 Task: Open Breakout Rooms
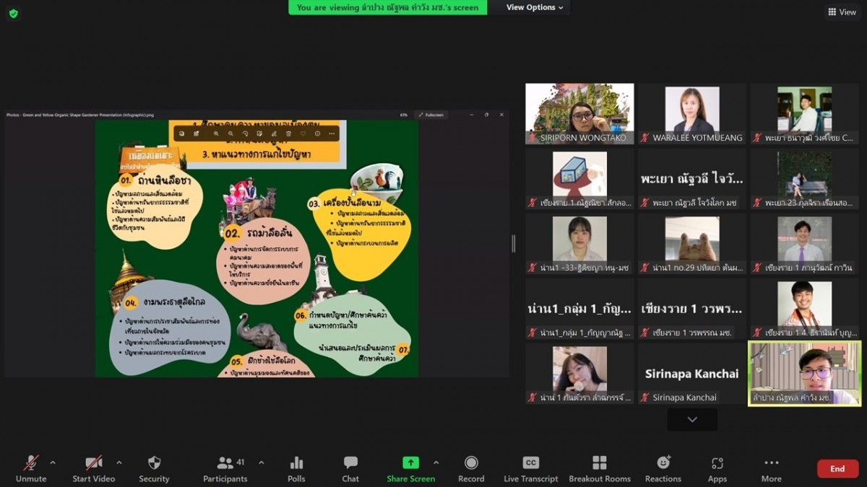click(599, 469)
